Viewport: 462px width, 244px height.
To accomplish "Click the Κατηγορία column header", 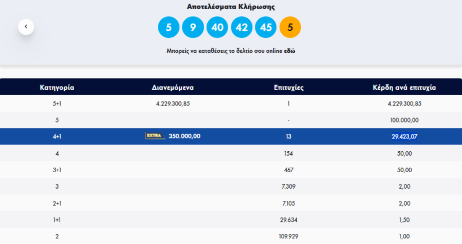I will (57, 87).
